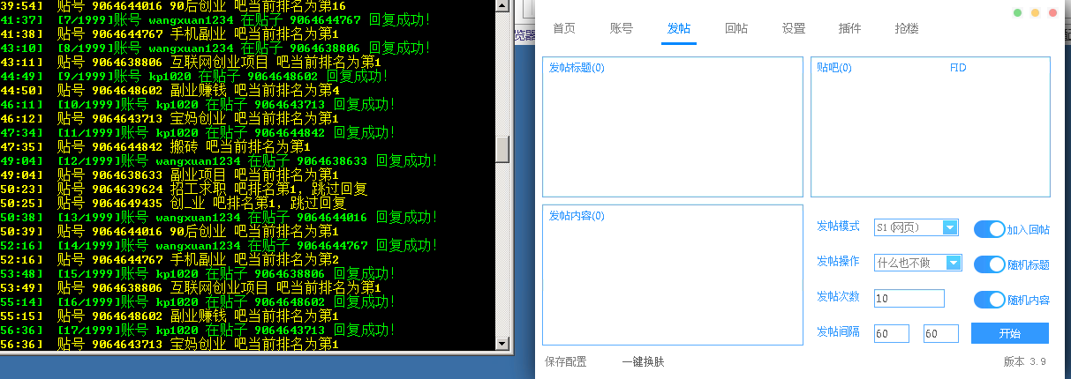This screenshot has width=1071, height=379.
Task: Turn off the 随机内容 switch
Action: pos(990,300)
